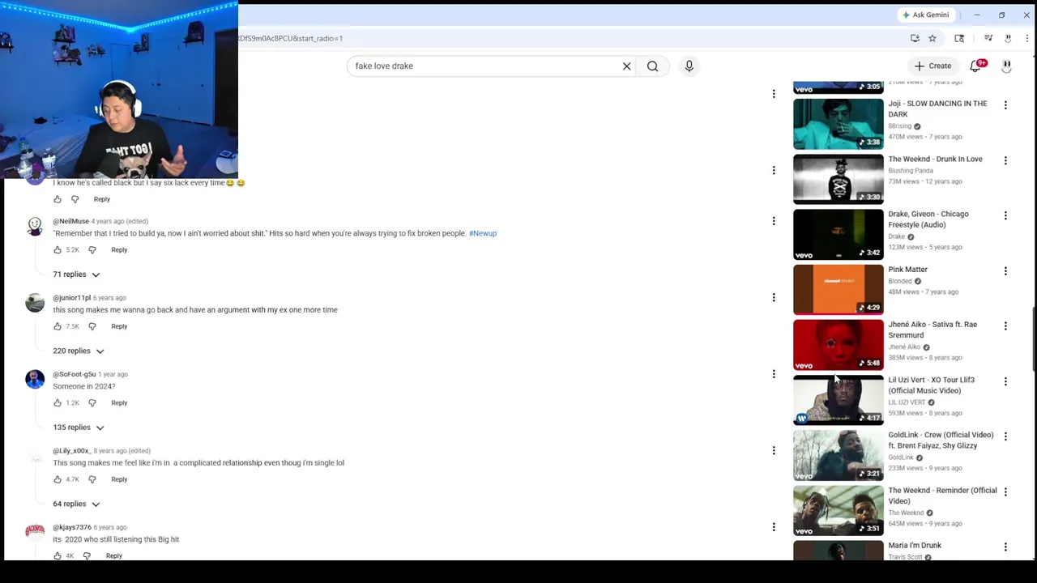Viewport: 1037px width, 583px height.
Task: Open the @junior11pl channel name
Action: click(x=72, y=298)
